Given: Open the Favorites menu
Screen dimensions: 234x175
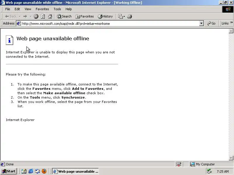Looking at the screenshot, I should tap(42, 9).
